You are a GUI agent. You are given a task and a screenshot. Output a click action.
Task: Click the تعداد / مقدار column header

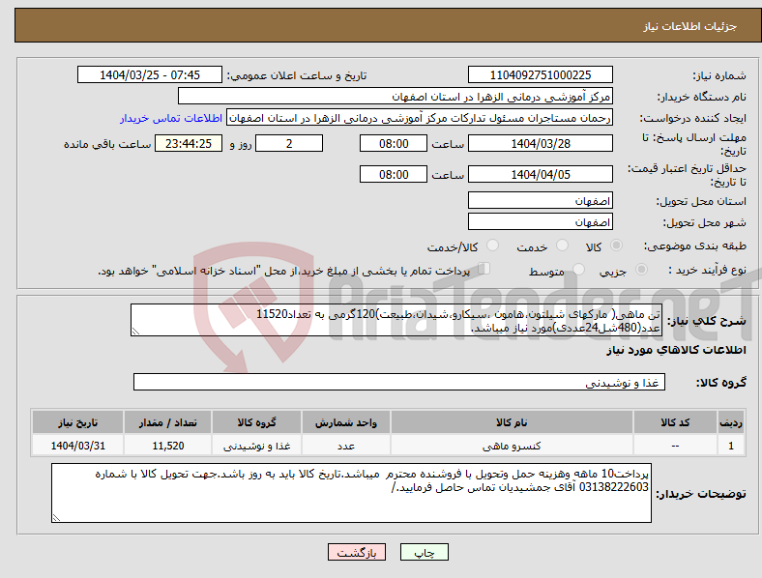167,422
